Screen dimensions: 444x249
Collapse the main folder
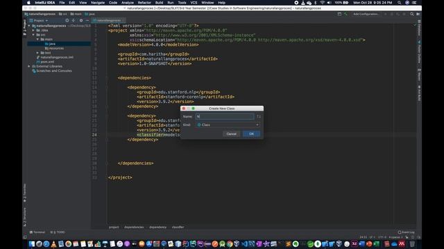coord(37,39)
